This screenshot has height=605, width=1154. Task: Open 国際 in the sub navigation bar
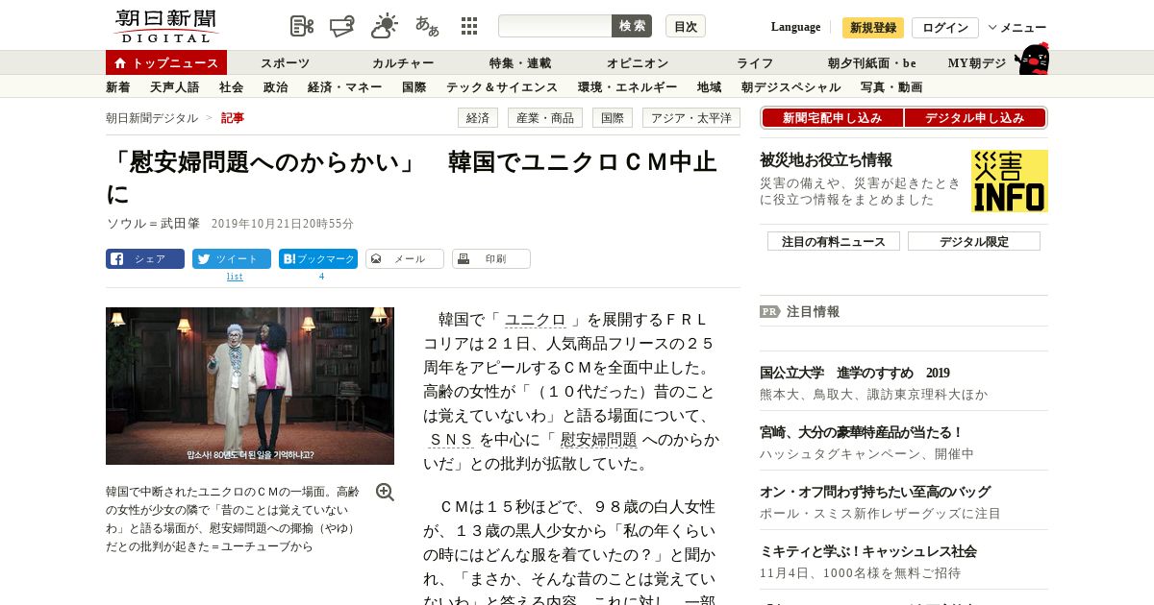(x=414, y=87)
